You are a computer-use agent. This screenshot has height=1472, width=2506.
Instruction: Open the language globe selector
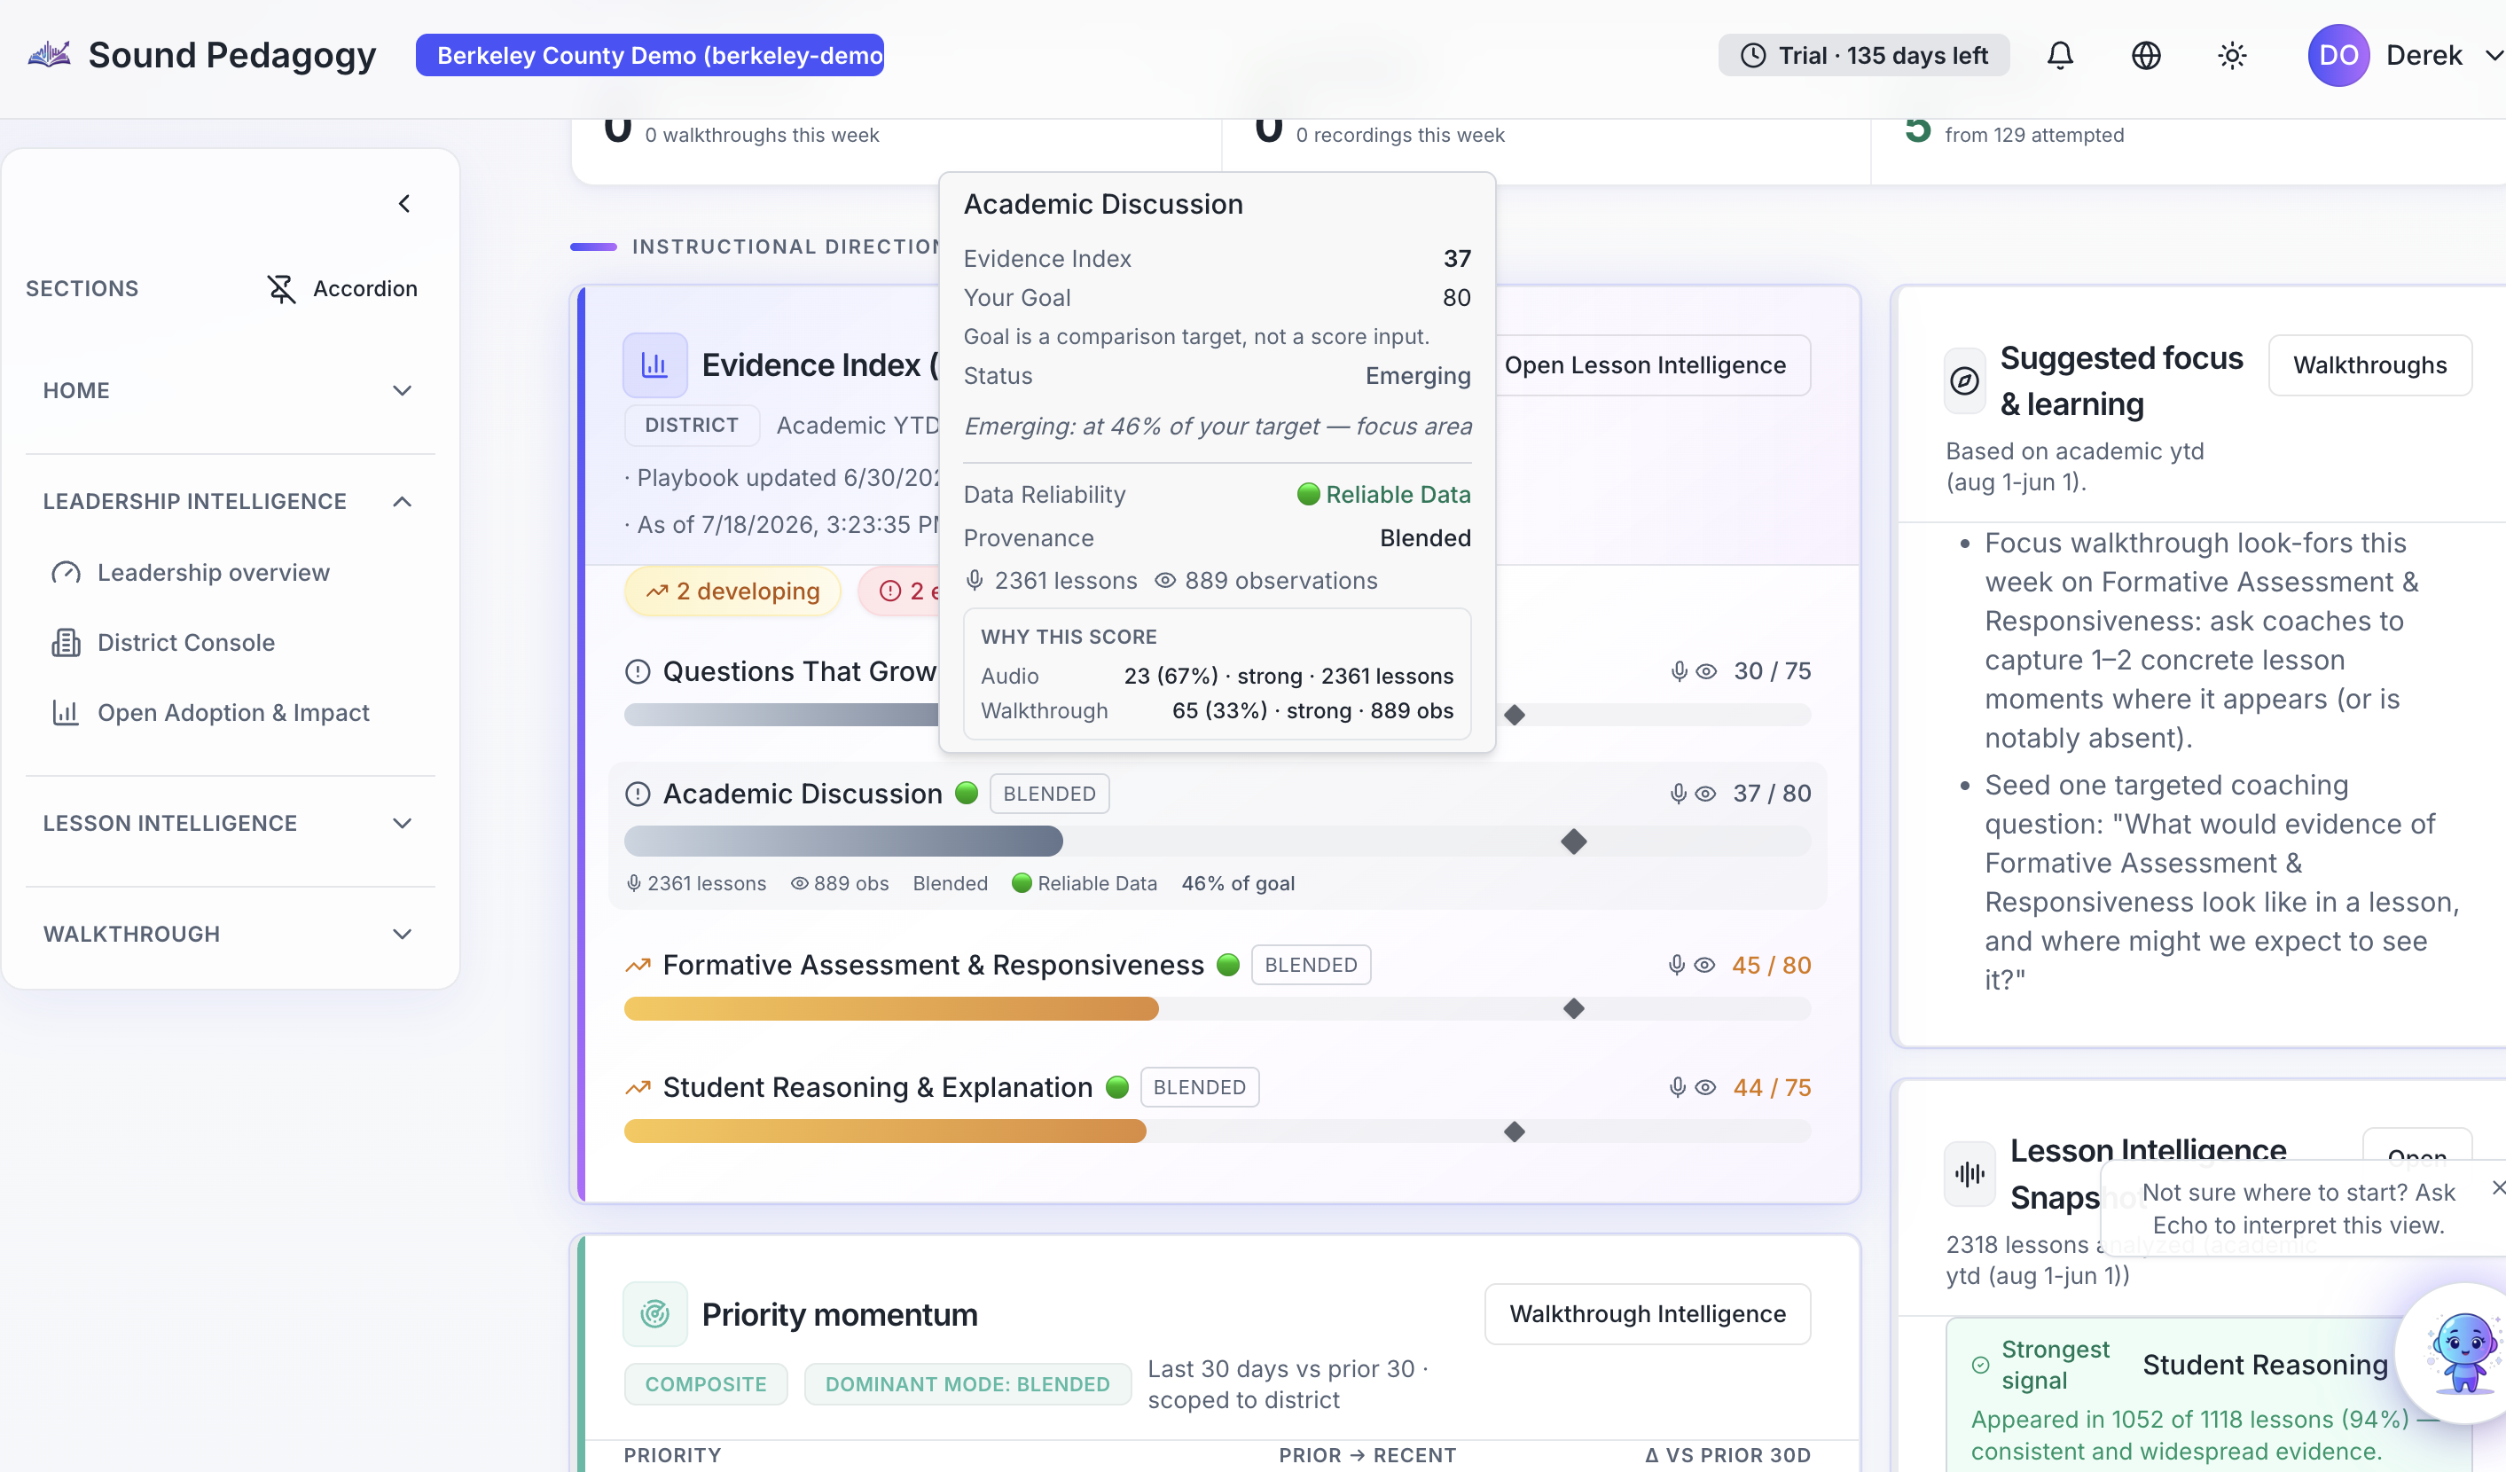[x=2146, y=56]
